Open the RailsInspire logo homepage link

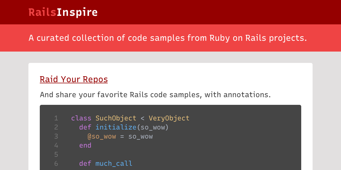63,12
